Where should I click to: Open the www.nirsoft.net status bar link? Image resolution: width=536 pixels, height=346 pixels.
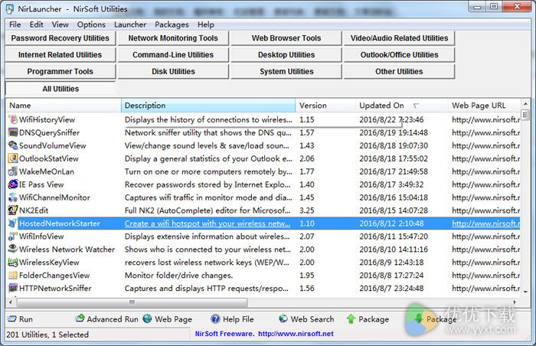coord(296,334)
